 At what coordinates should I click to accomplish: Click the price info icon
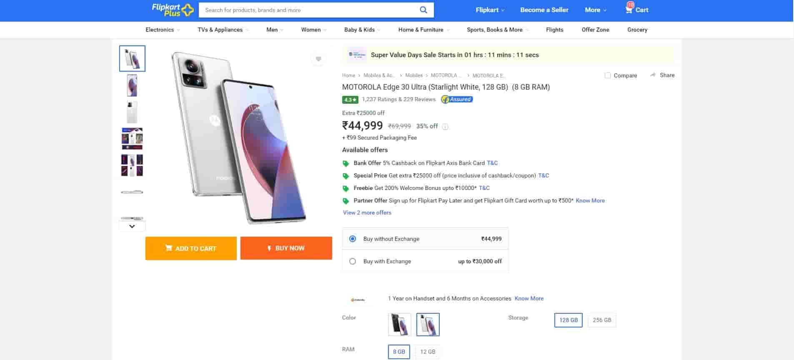(x=445, y=127)
